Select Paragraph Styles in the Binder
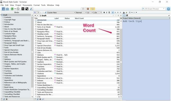Image resolution: width=171 pixels, height=101 pixels. pos(11,43)
